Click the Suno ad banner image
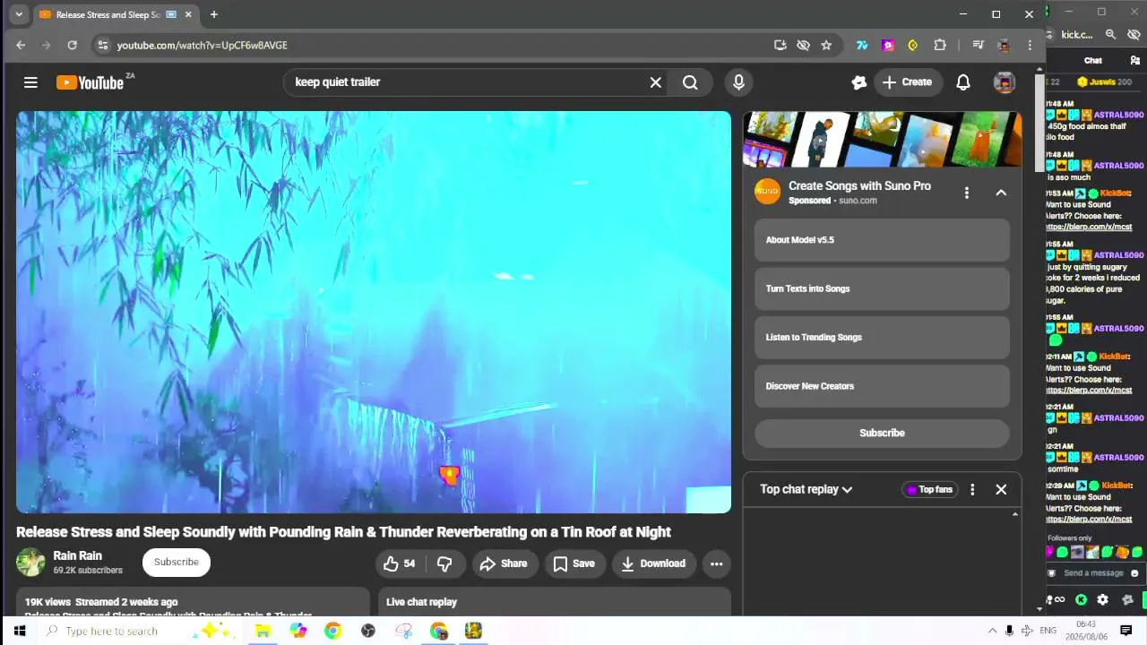 pyautogui.click(x=882, y=139)
